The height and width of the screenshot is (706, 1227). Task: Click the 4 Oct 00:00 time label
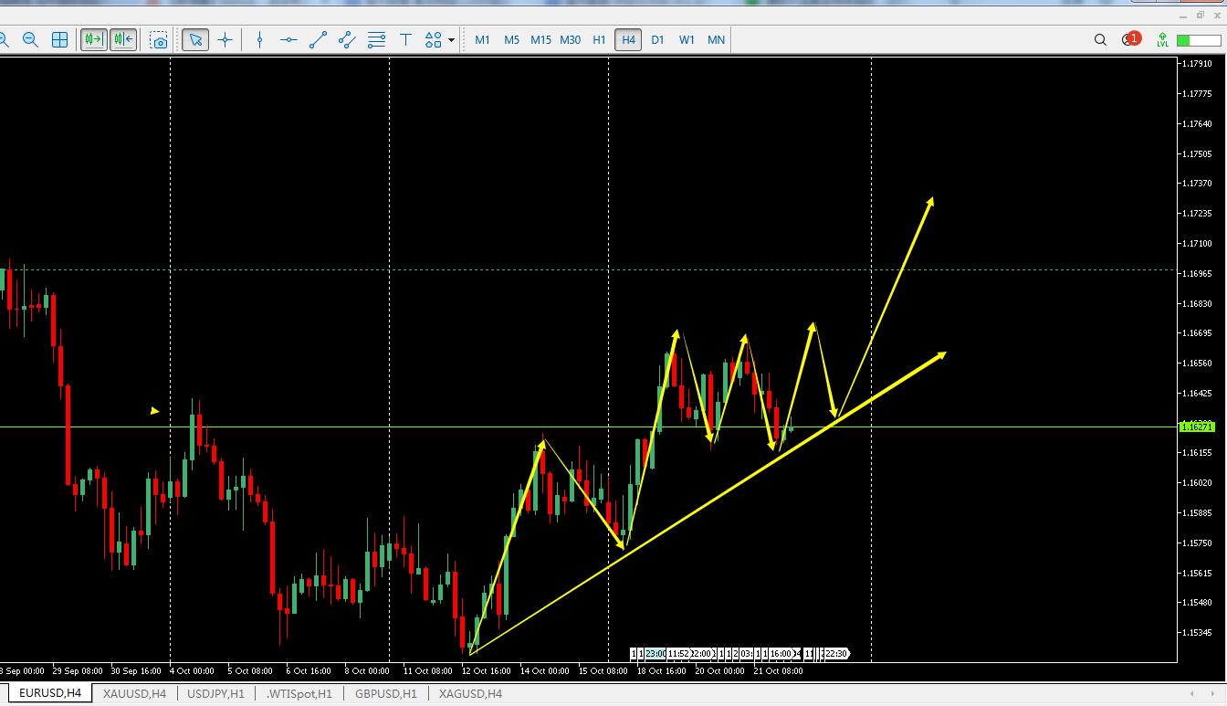(191, 670)
